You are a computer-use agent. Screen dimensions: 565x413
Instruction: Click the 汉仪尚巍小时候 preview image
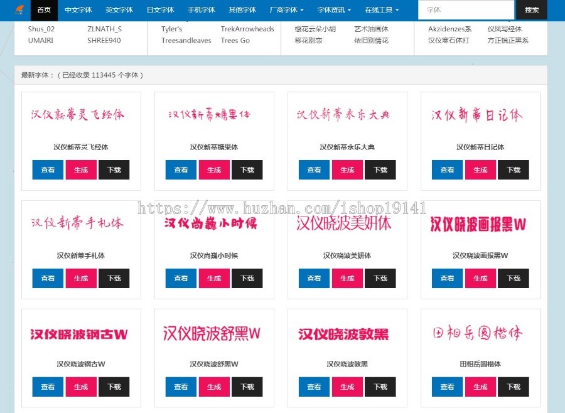[211, 223]
